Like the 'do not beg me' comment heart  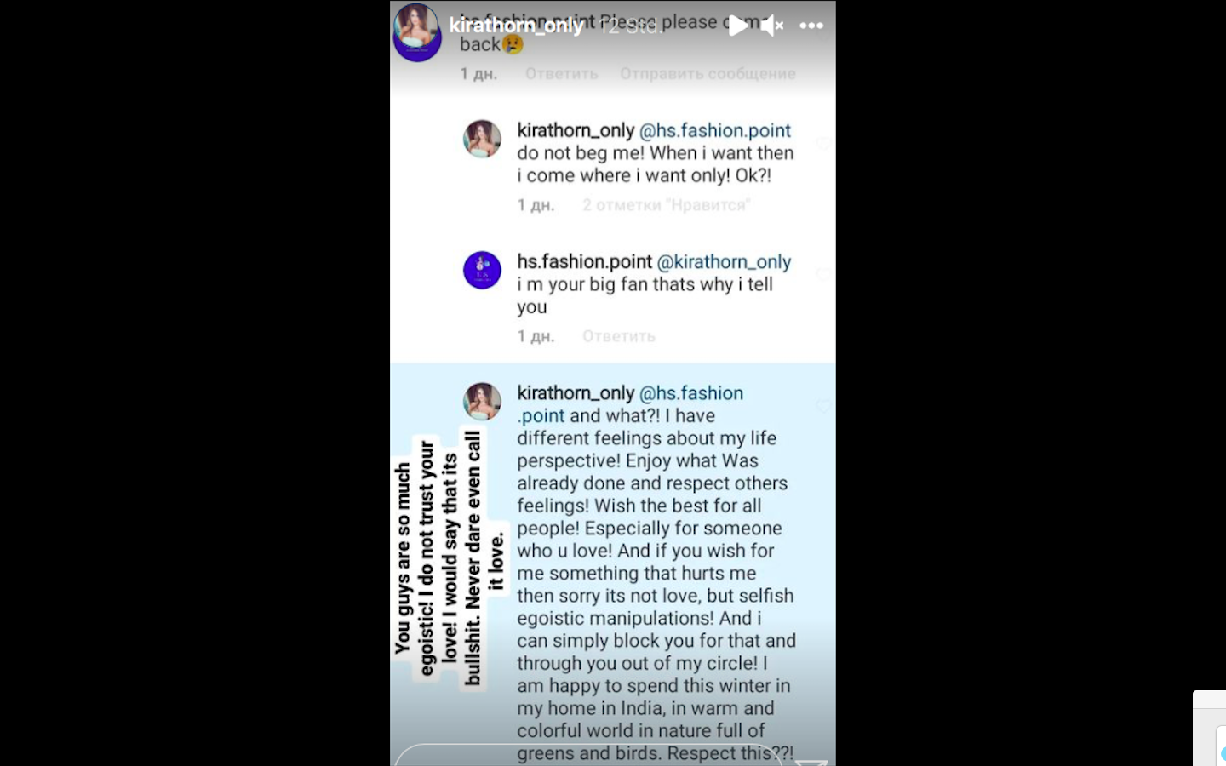[x=823, y=144]
